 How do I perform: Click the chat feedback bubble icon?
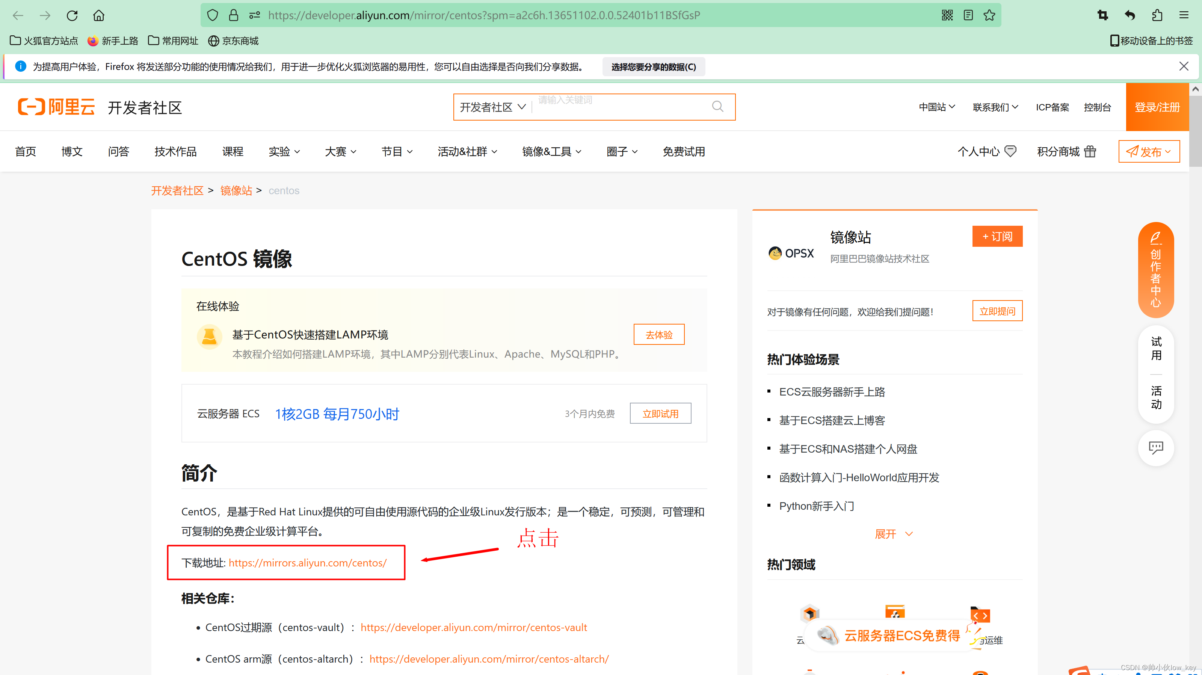coord(1156,448)
